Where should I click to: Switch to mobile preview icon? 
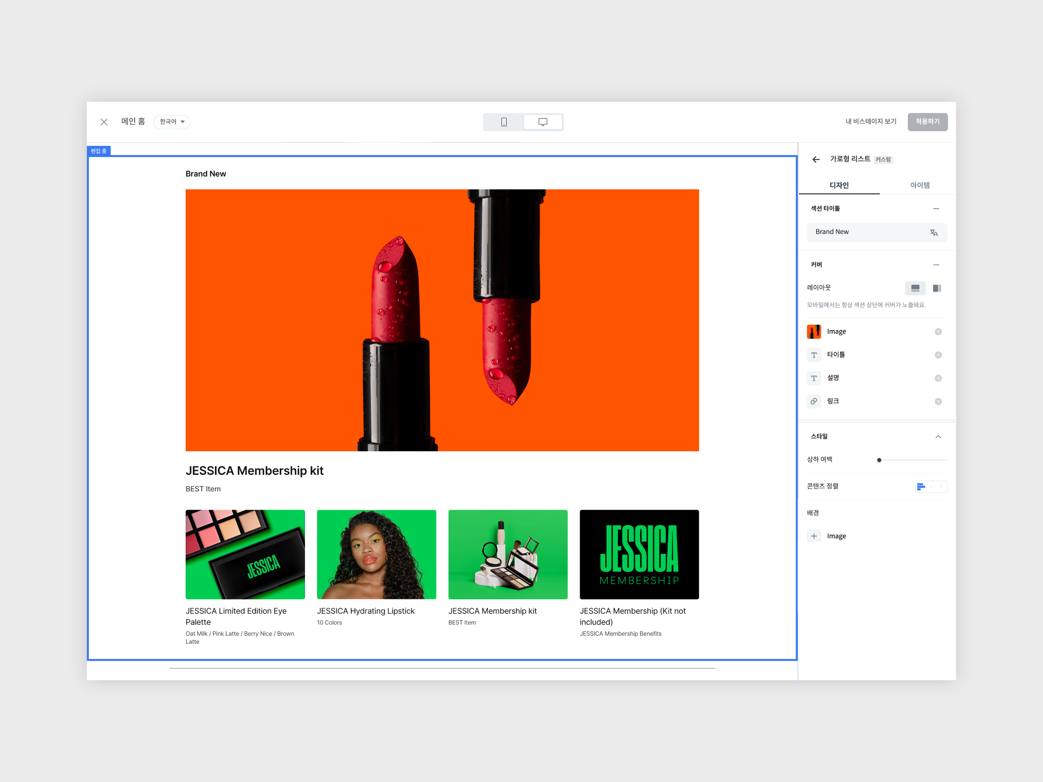coord(504,122)
